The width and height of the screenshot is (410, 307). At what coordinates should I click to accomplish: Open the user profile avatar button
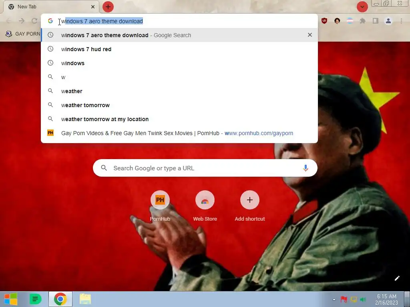pos(388,21)
